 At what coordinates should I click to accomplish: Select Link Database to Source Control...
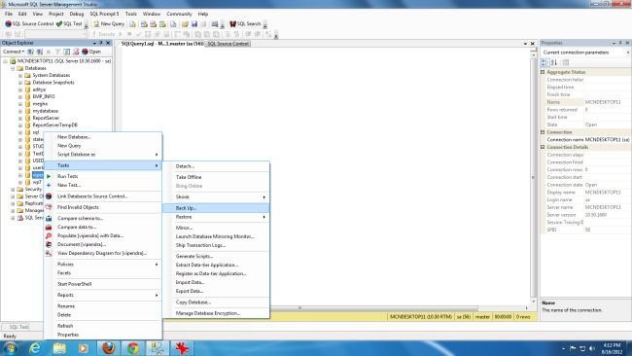[103, 196]
